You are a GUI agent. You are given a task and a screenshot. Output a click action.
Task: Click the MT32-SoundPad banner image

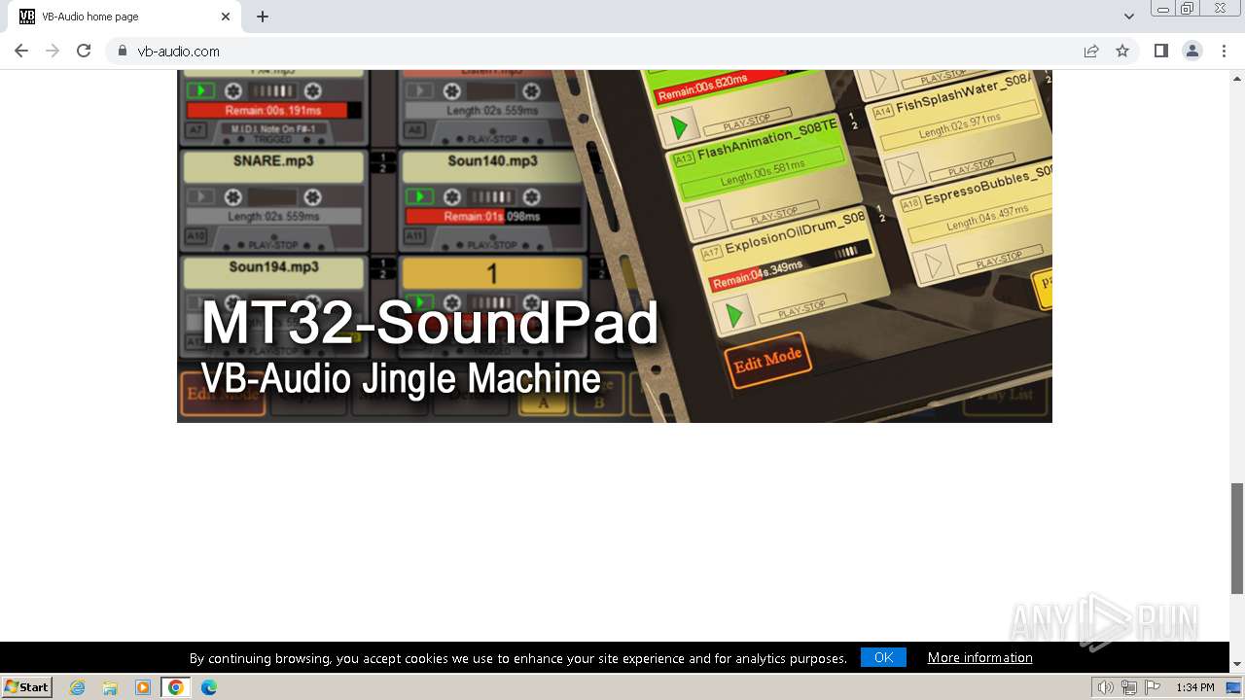click(615, 246)
